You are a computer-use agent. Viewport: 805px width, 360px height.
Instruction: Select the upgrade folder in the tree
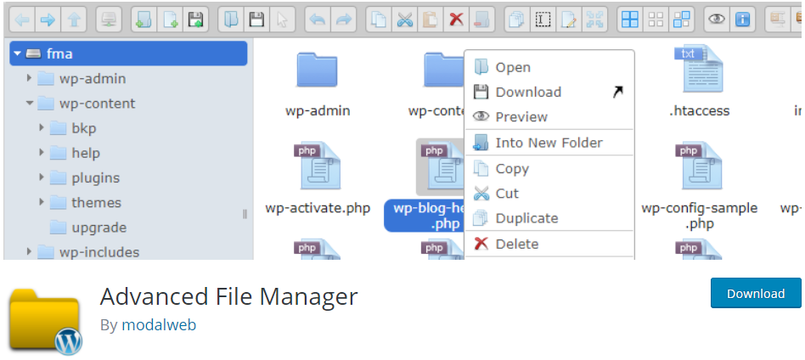99,227
